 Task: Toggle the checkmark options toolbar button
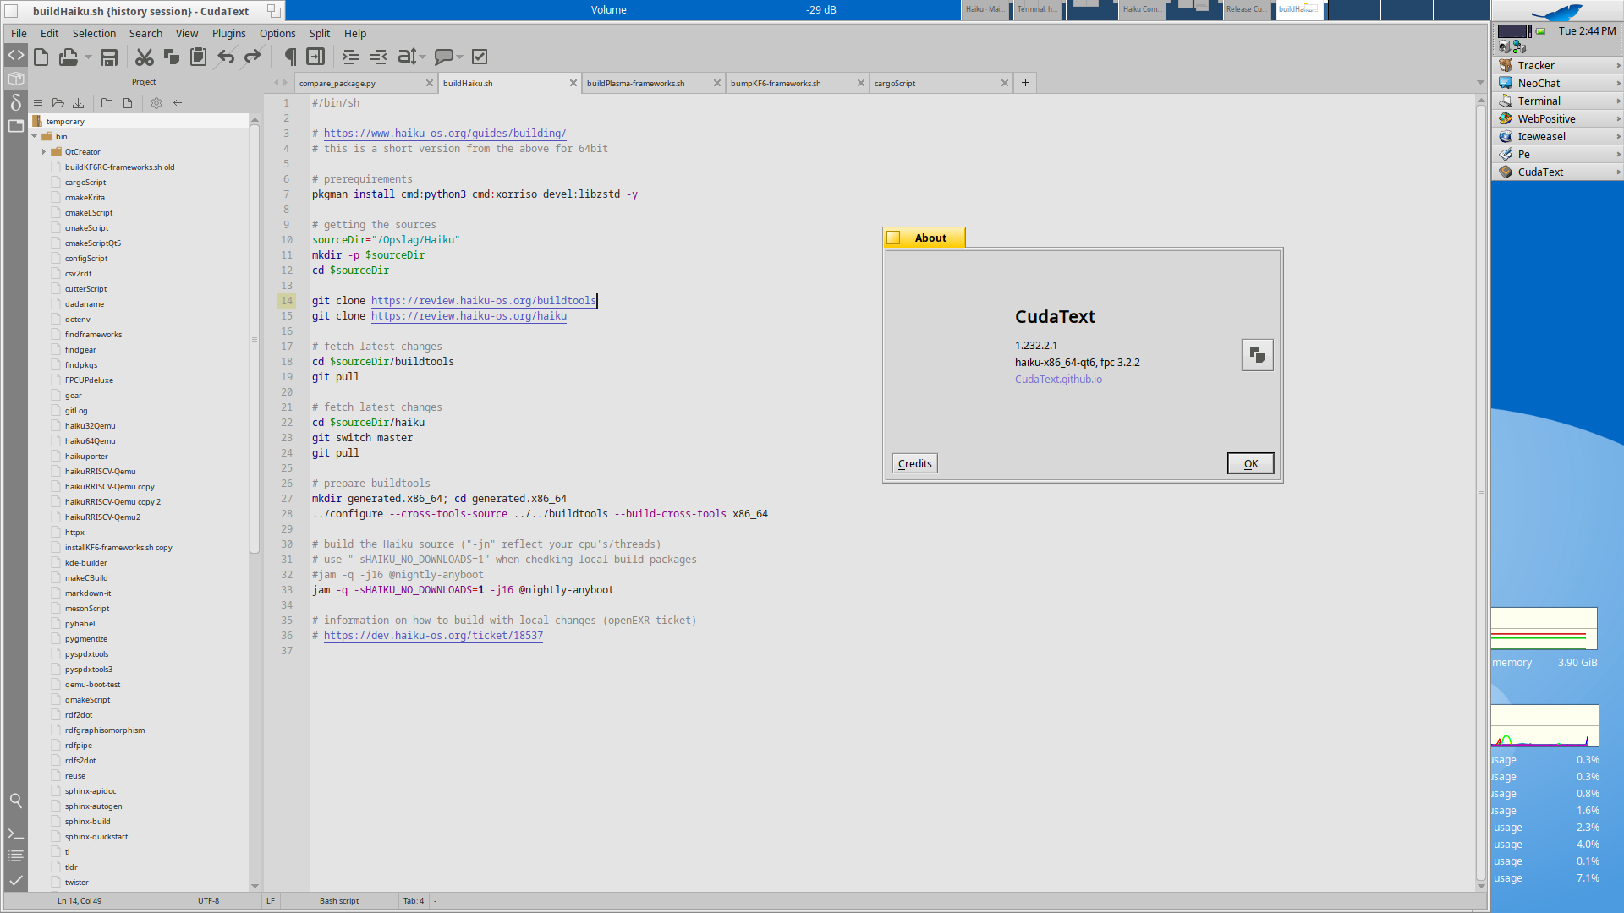coord(480,57)
